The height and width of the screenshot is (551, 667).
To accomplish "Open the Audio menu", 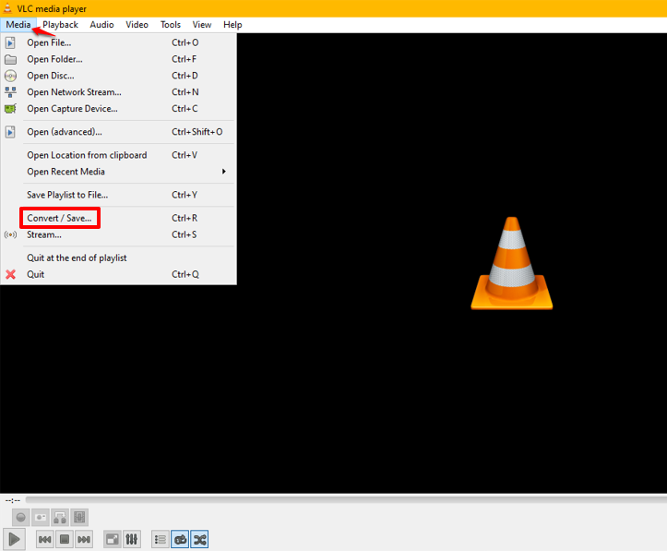I will tap(101, 25).
